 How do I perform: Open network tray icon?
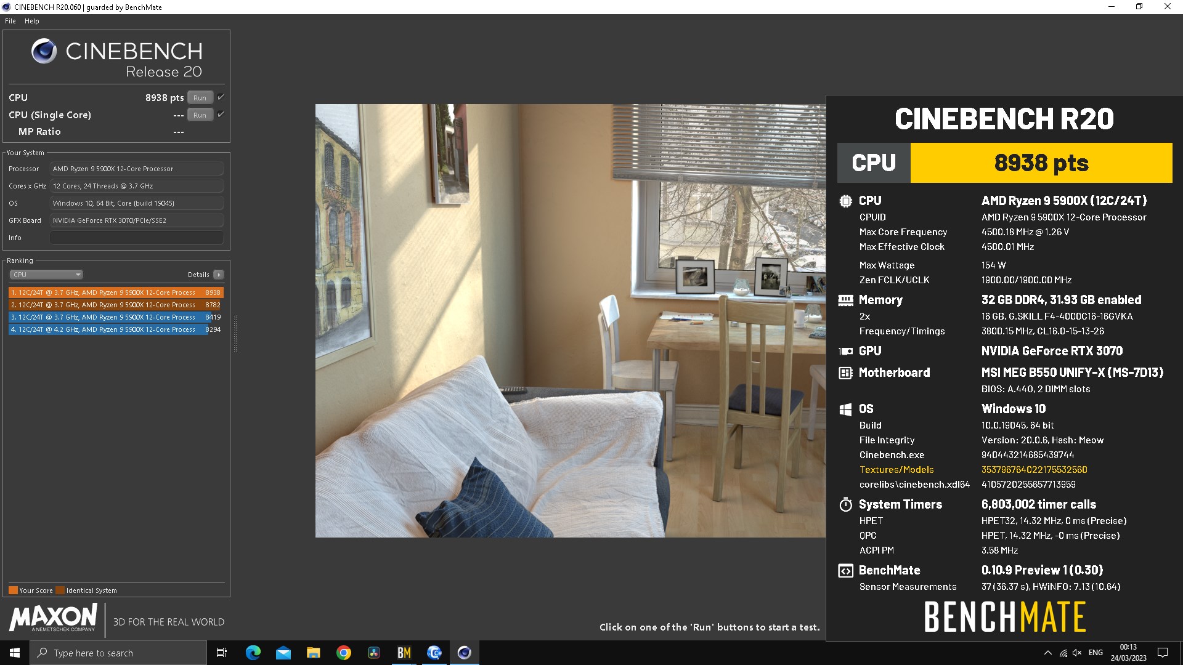tap(1063, 653)
